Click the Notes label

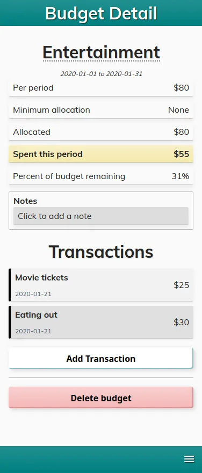point(26,201)
